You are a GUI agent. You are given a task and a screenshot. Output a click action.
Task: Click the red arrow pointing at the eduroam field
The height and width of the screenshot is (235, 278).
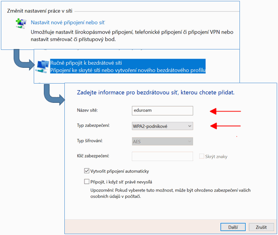tap(226, 111)
